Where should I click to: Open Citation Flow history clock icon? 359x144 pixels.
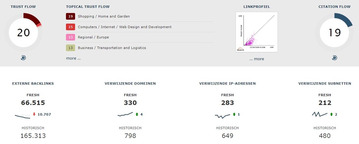click(x=334, y=58)
